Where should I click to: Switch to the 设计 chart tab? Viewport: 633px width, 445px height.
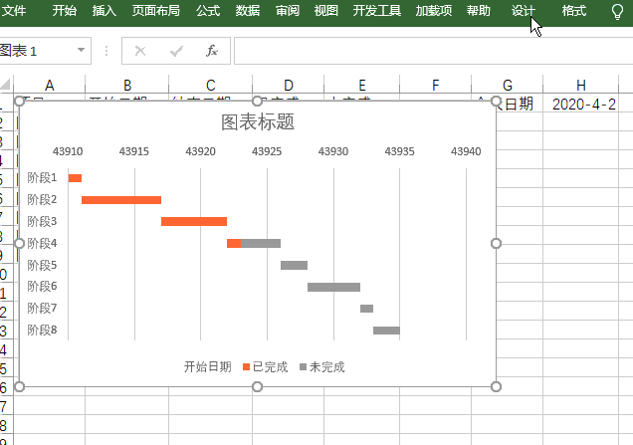[523, 11]
